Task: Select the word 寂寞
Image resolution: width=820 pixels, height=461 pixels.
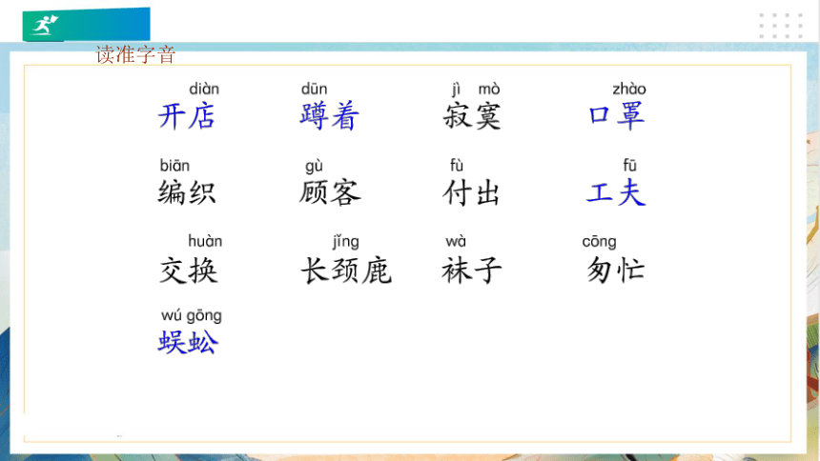Action: pos(472,116)
